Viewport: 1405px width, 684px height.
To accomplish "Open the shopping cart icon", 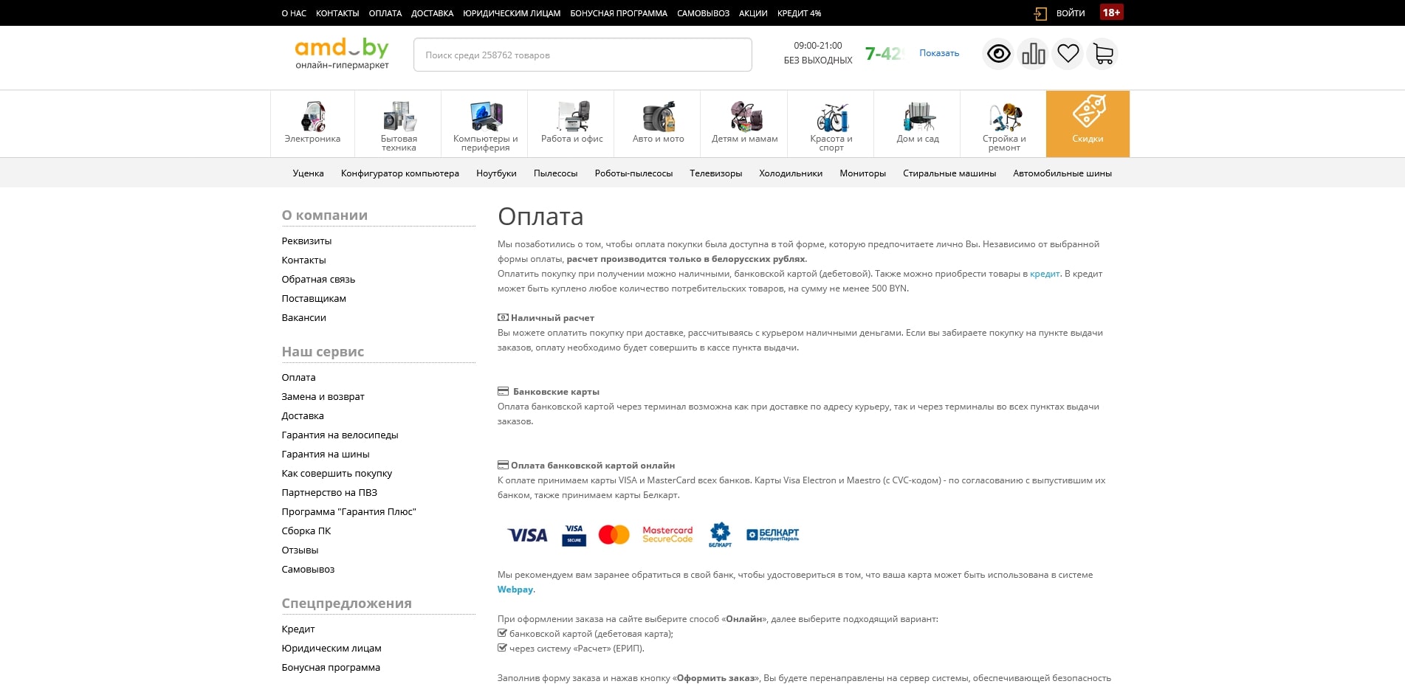I will click(1103, 54).
